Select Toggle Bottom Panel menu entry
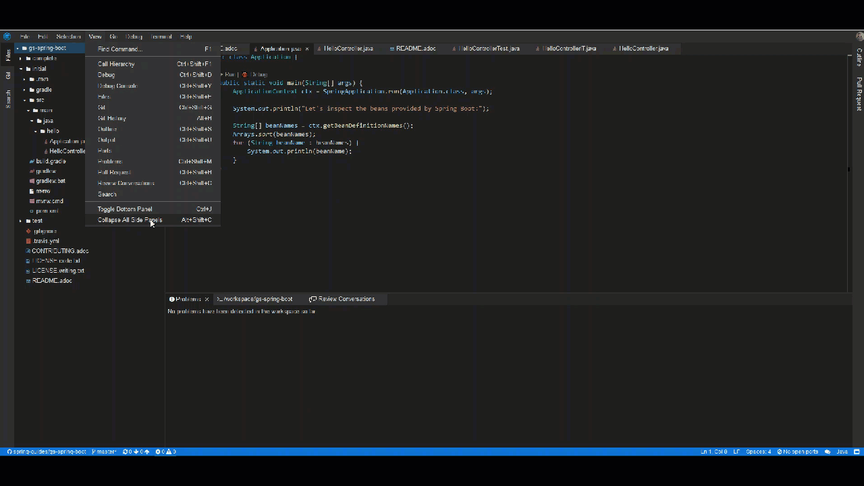Image resolution: width=864 pixels, height=486 pixels. tap(125, 209)
